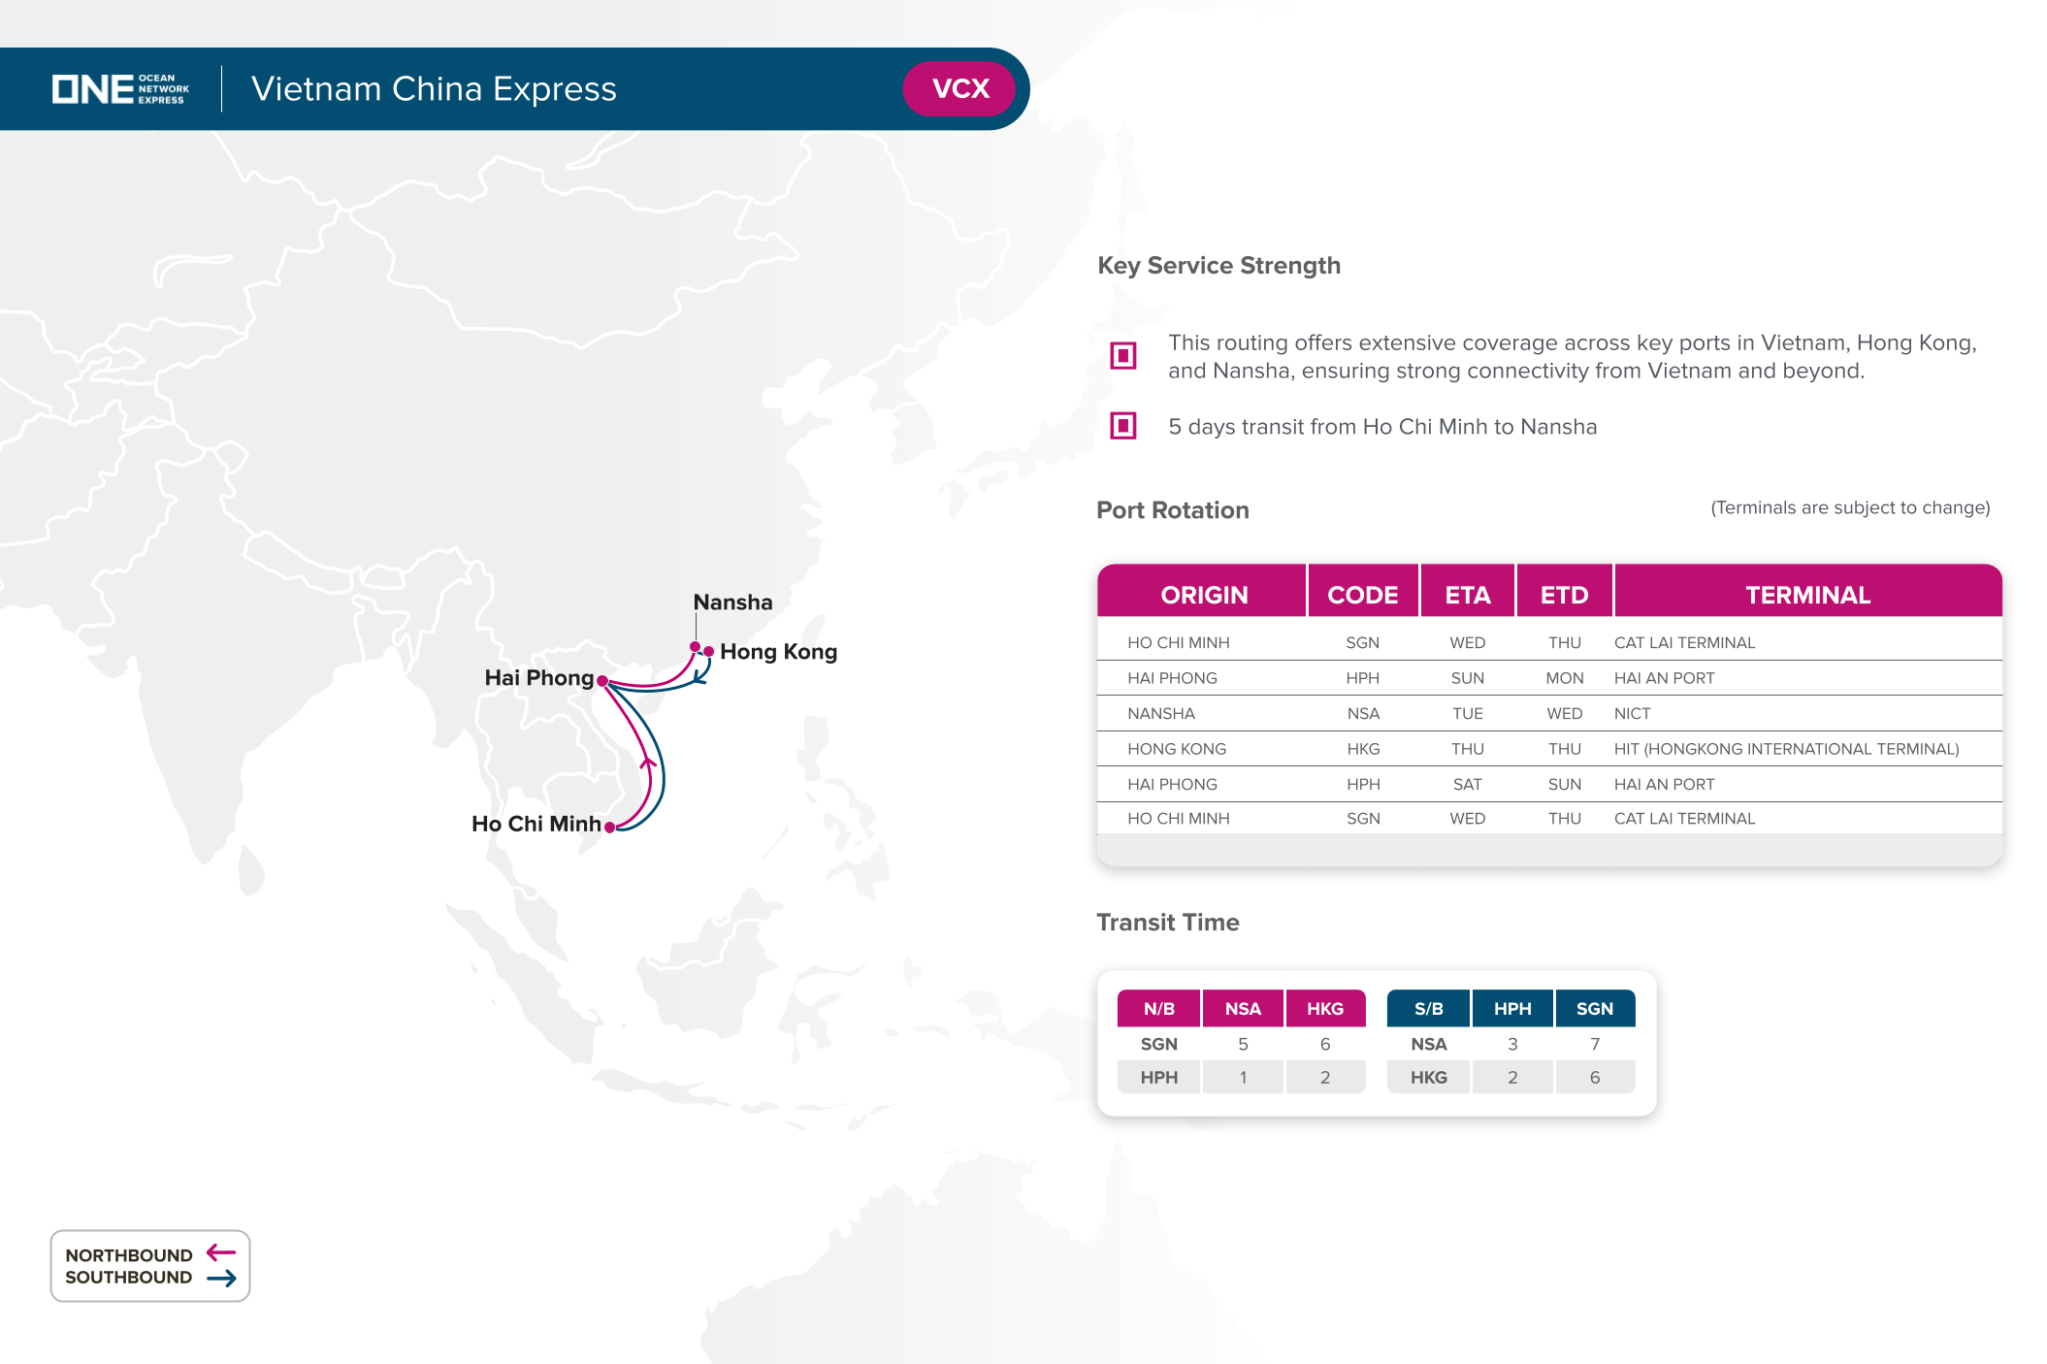Click the Vietnam China Express title
The height and width of the screenshot is (1364, 2047).
pyautogui.click(x=434, y=89)
